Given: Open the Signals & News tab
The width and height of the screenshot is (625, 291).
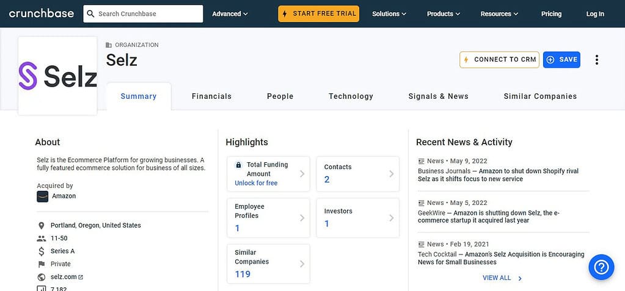Looking at the screenshot, I should click(439, 96).
